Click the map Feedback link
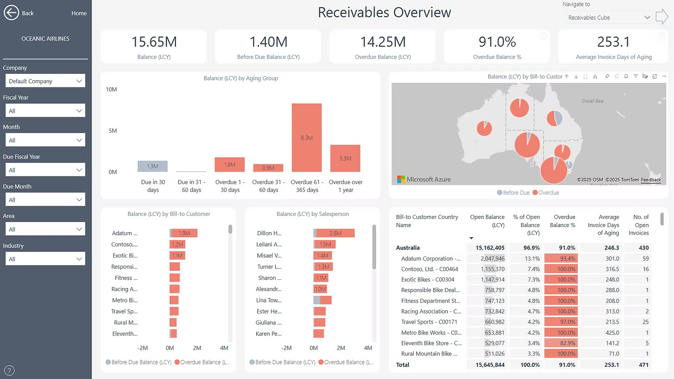This screenshot has height=379, width=674. [651, 180]
